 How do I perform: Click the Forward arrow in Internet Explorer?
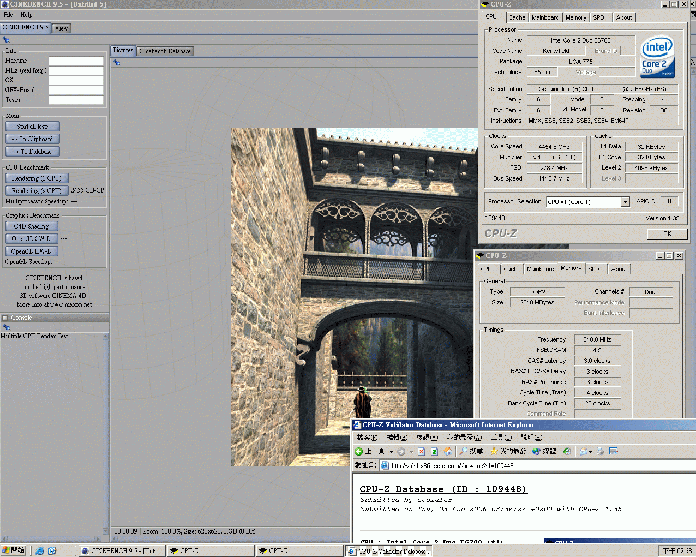coord(401,451)
